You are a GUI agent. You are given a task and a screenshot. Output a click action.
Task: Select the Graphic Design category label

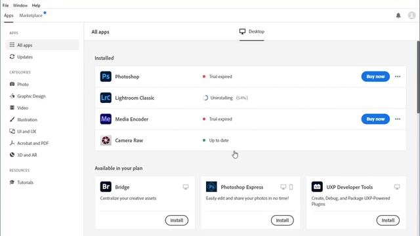[31, 96]
